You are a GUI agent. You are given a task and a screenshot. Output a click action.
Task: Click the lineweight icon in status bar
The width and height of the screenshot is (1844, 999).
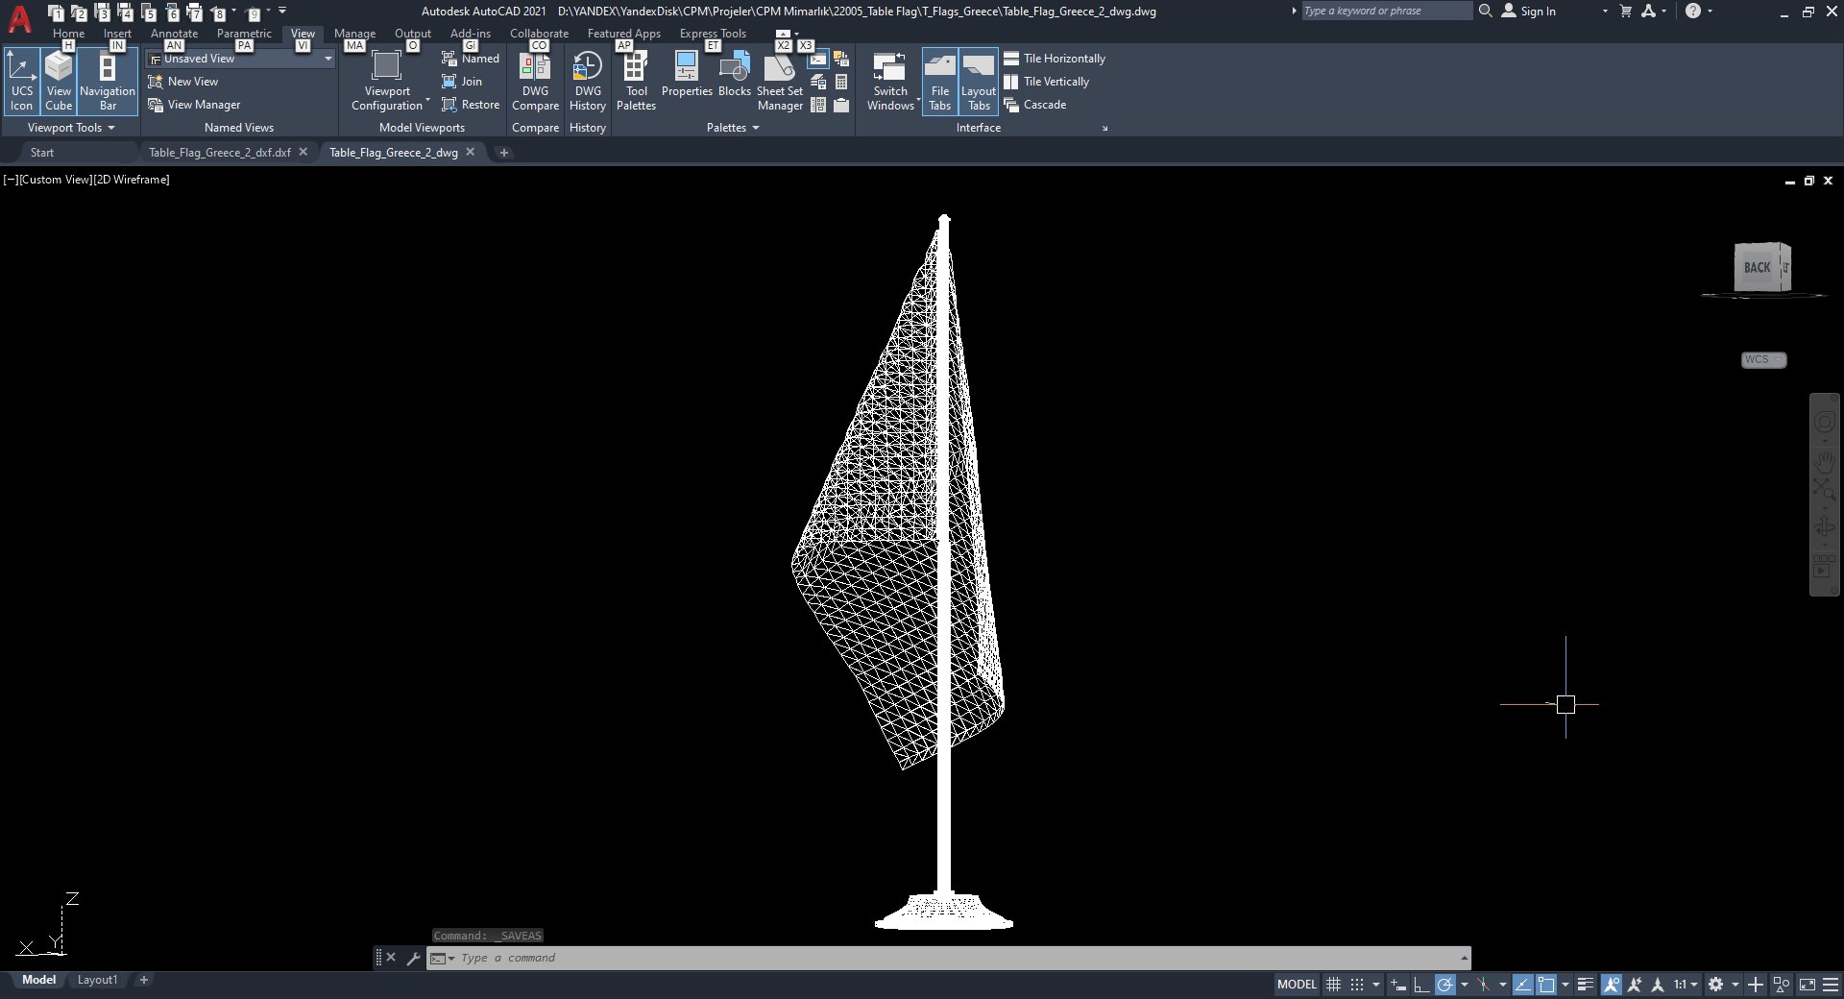pos(1586,985)
